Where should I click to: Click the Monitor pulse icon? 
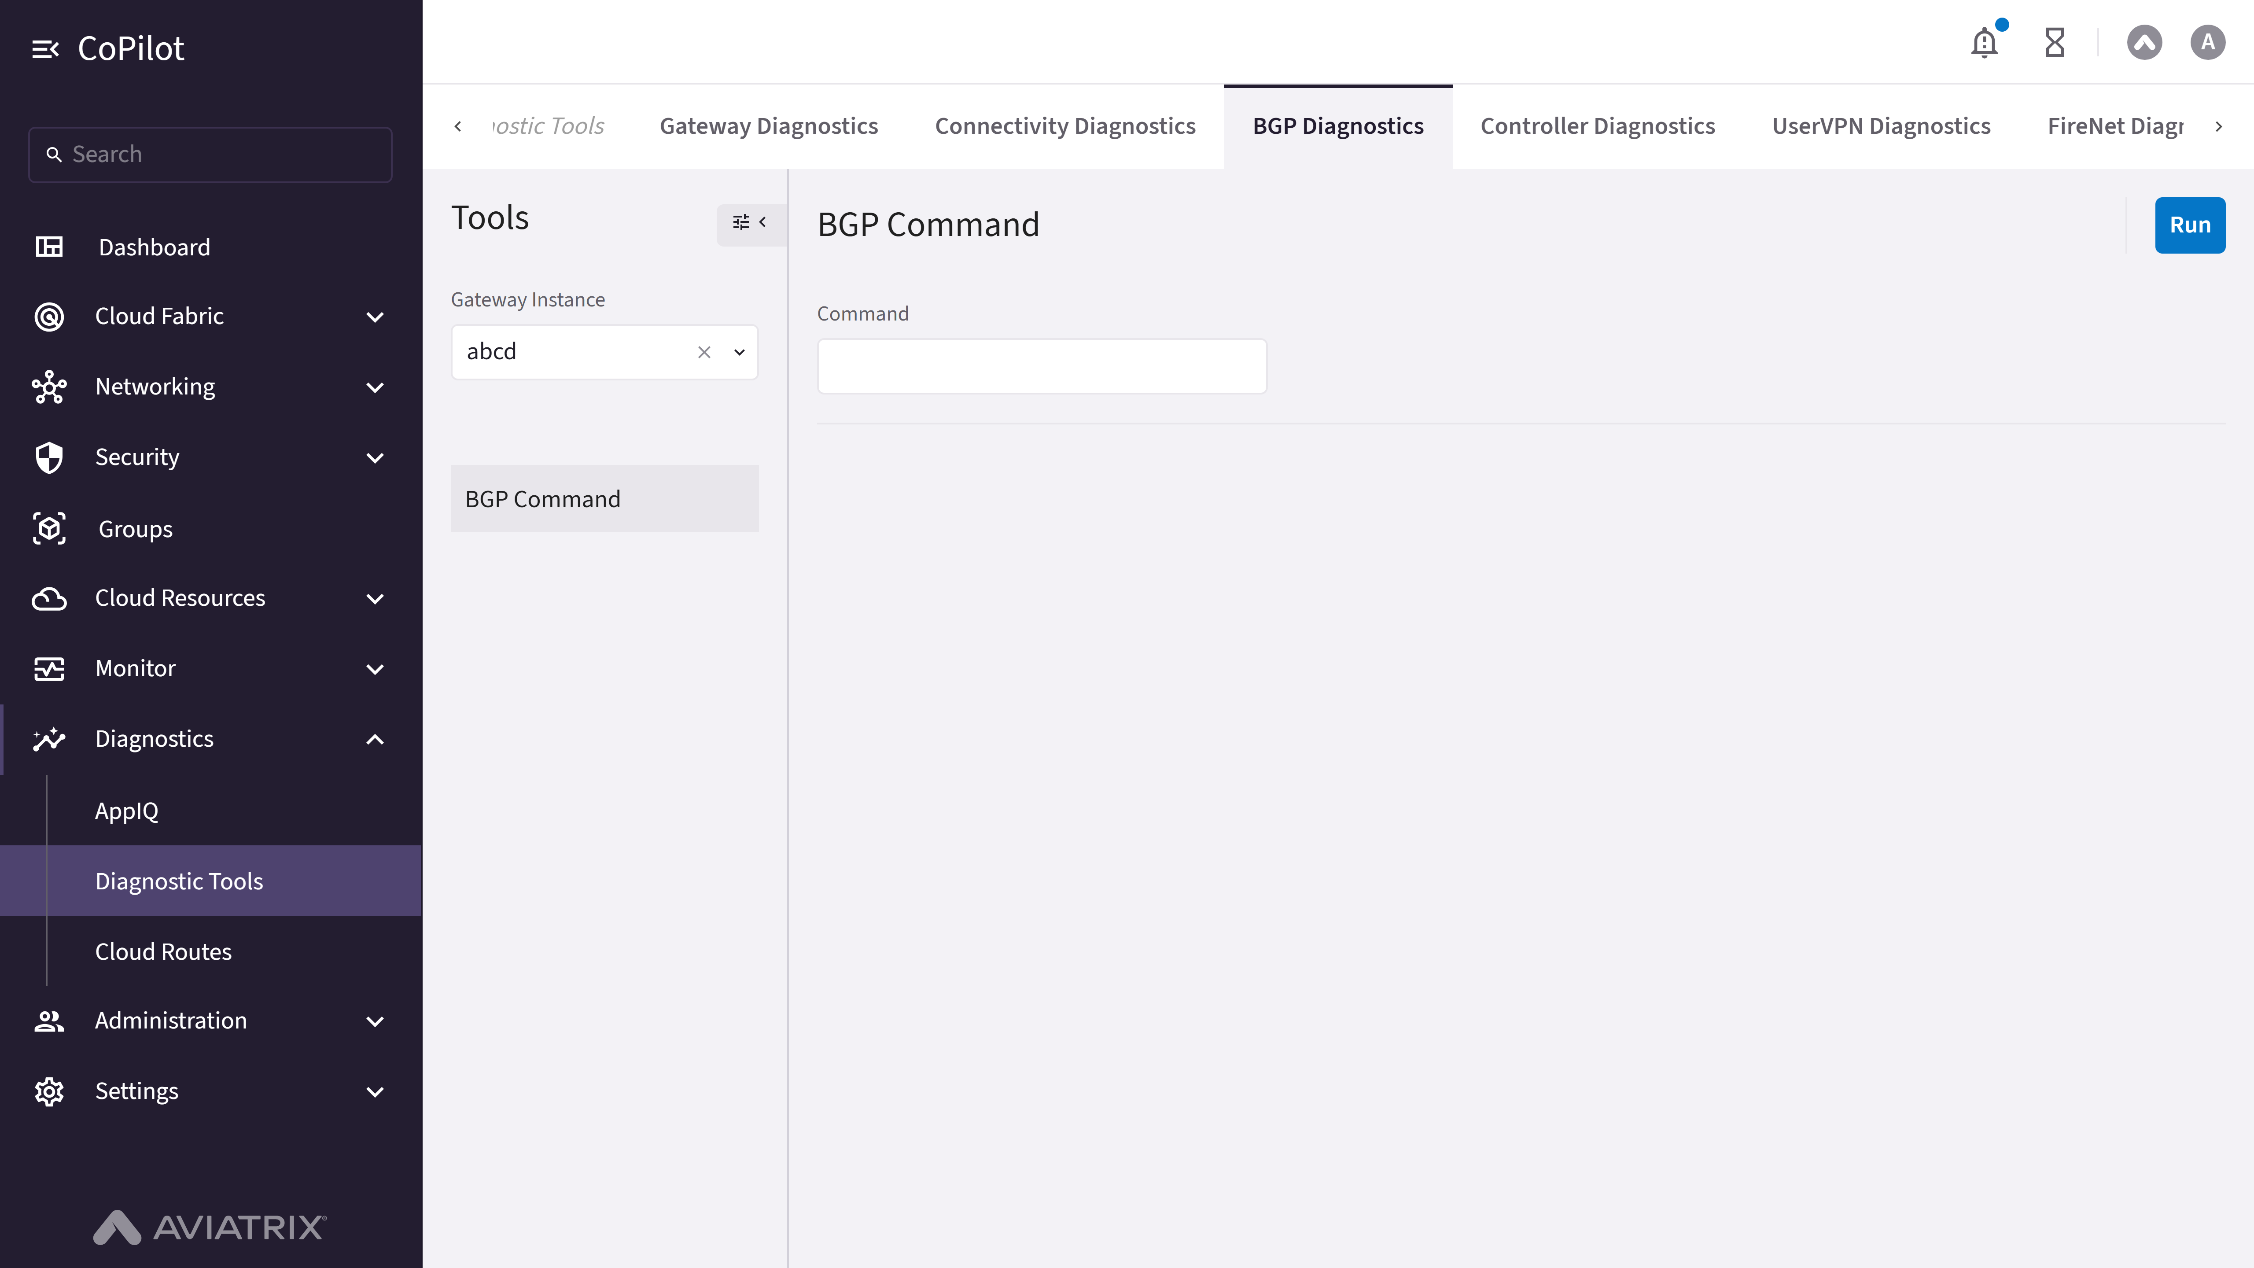[x=49, y=669]
